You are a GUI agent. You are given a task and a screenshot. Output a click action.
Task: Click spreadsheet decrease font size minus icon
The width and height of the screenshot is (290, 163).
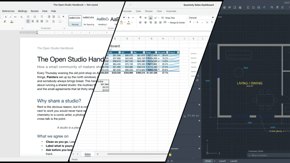tap(133, 18)
